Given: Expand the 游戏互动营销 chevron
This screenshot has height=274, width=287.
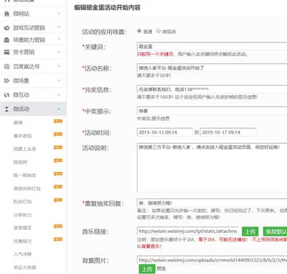Looking at the screenshot, I should [x=59, y=27].
